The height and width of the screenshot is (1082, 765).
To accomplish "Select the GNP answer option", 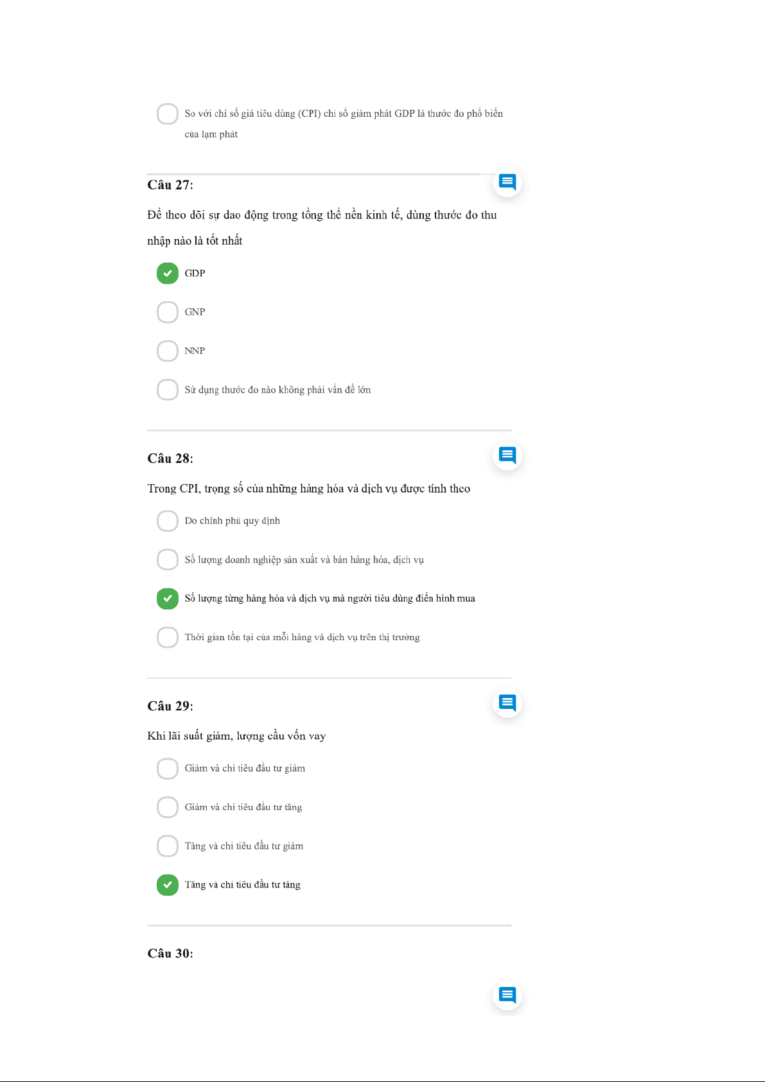I will coord(168,312).
